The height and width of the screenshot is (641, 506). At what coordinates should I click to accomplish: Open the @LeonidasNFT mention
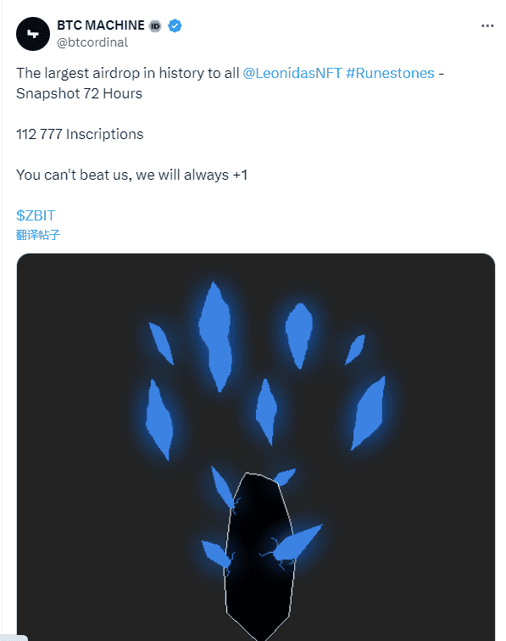[292, 73]
